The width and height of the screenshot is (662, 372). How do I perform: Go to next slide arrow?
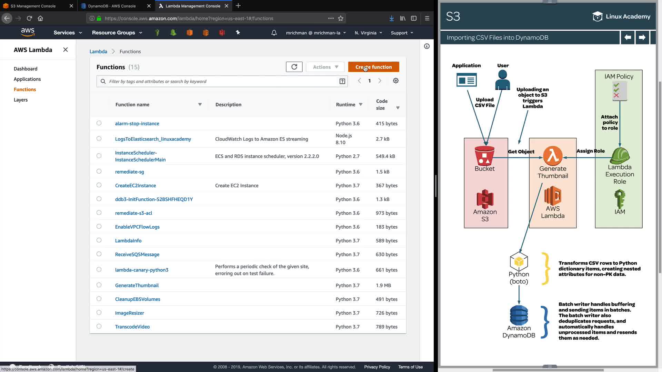pyautogui.click(x=642, y=37)
